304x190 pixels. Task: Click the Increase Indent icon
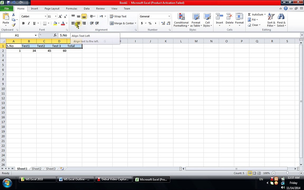(x=97, y=23)
